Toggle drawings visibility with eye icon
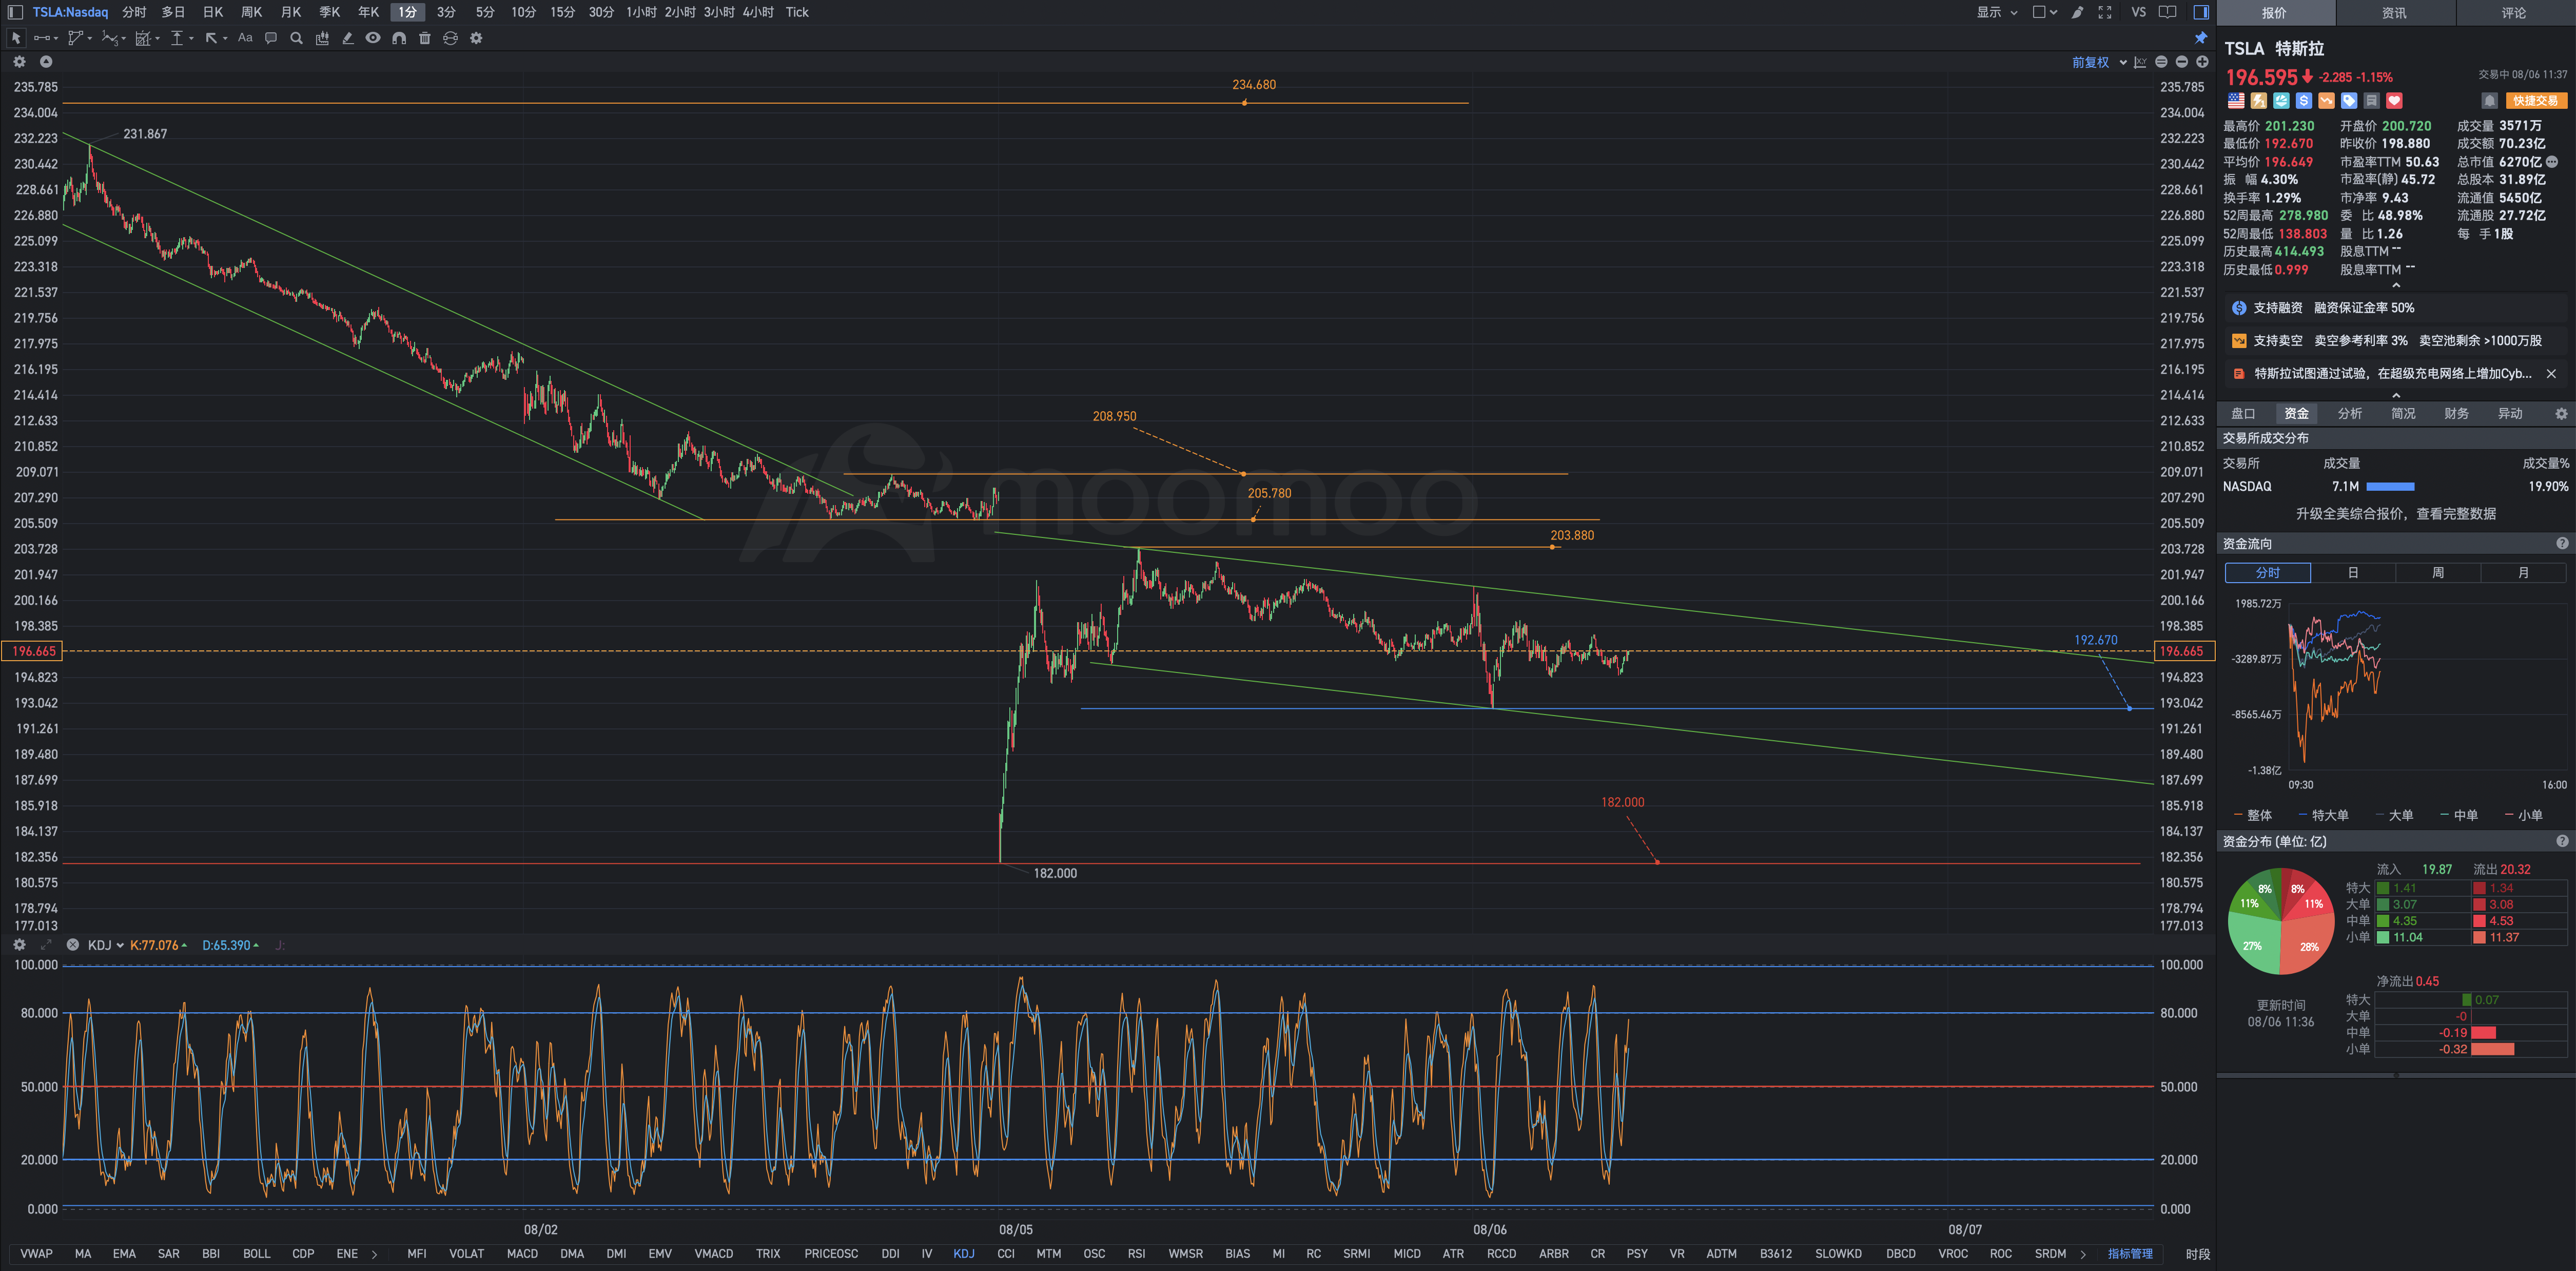The image size is (2576, 1271). (373, 38)
